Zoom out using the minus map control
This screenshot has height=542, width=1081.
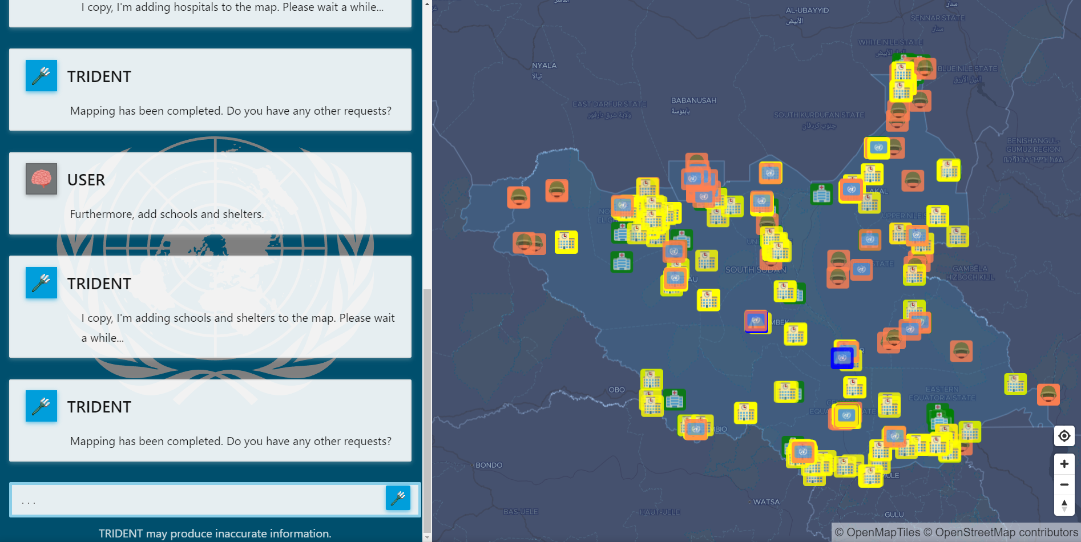(x=1064, y=484)
